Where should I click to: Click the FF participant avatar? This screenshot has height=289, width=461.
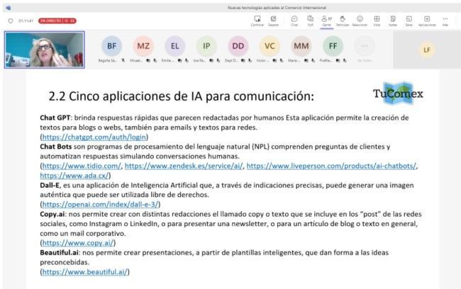click(x=333, y=46)
